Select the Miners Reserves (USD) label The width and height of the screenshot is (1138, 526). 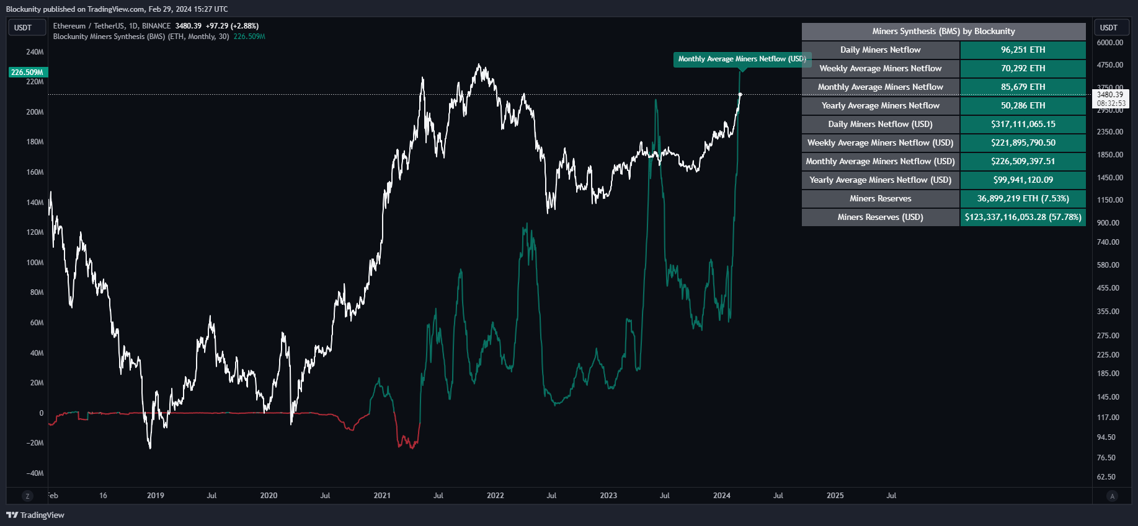(881, 217)
